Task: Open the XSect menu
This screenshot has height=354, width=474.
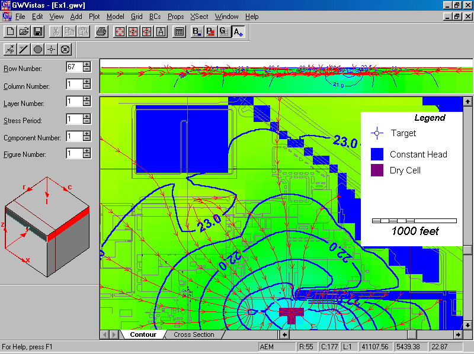Action: pyautogui.click(x=199, y=17)
